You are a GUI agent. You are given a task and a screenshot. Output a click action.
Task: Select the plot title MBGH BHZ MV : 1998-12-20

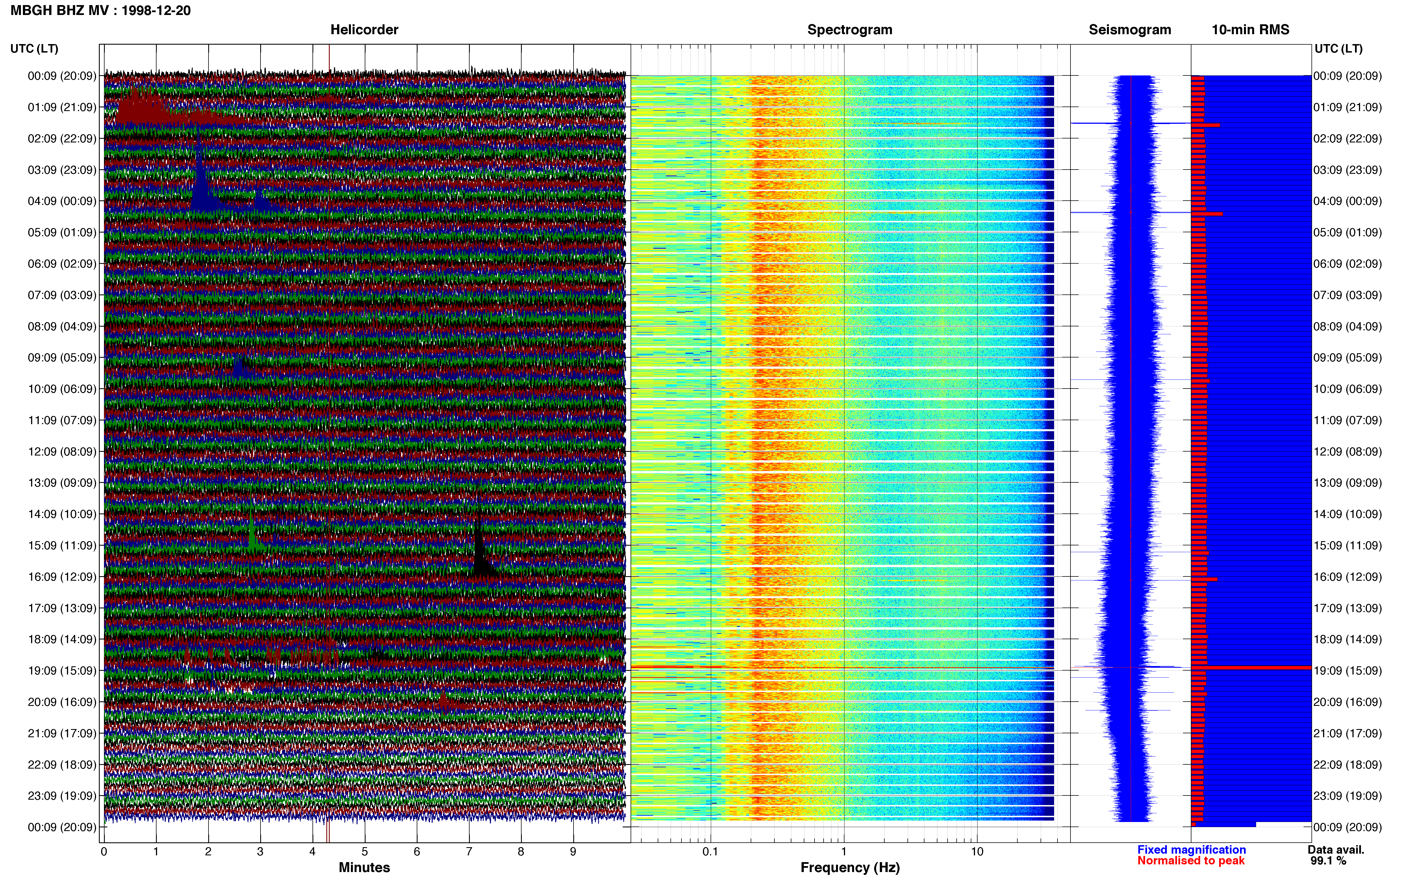coord(100,10)
